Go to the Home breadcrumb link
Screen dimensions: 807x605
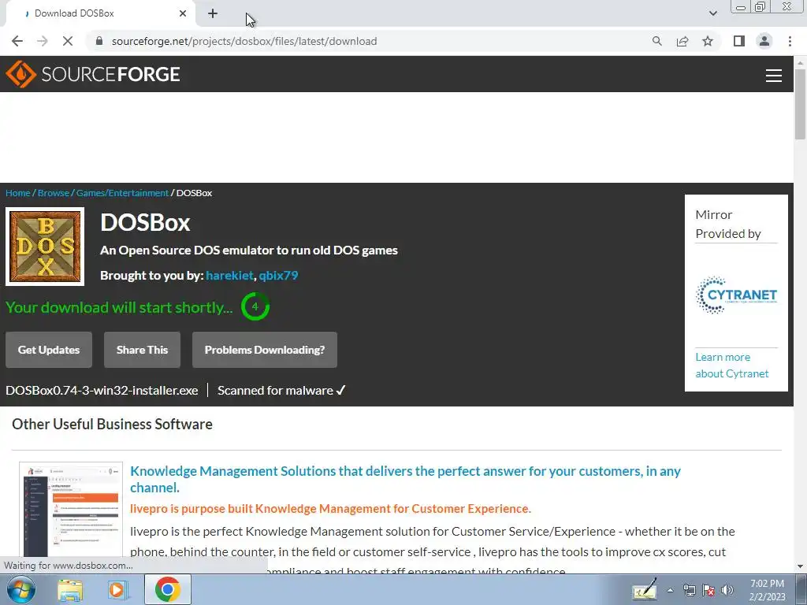click(18, 193)
